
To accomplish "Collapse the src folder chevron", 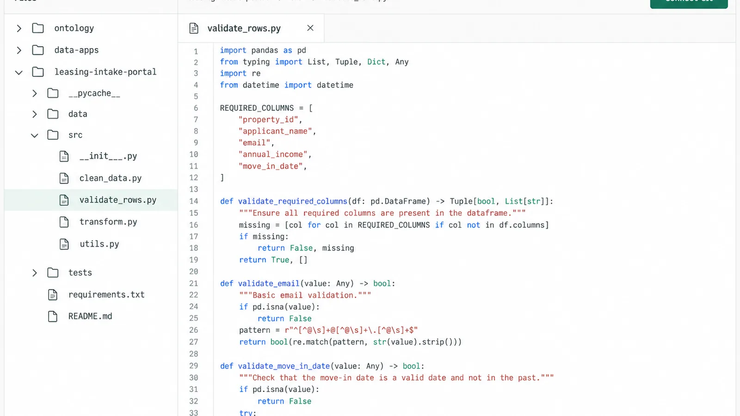I will tap(34, 135).
